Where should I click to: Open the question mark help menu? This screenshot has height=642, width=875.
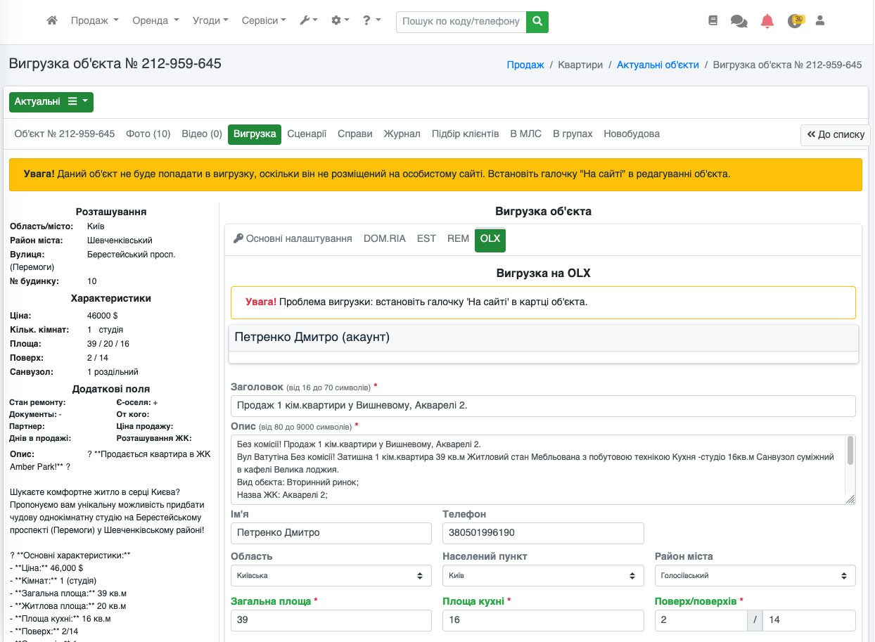coord(371,21)
